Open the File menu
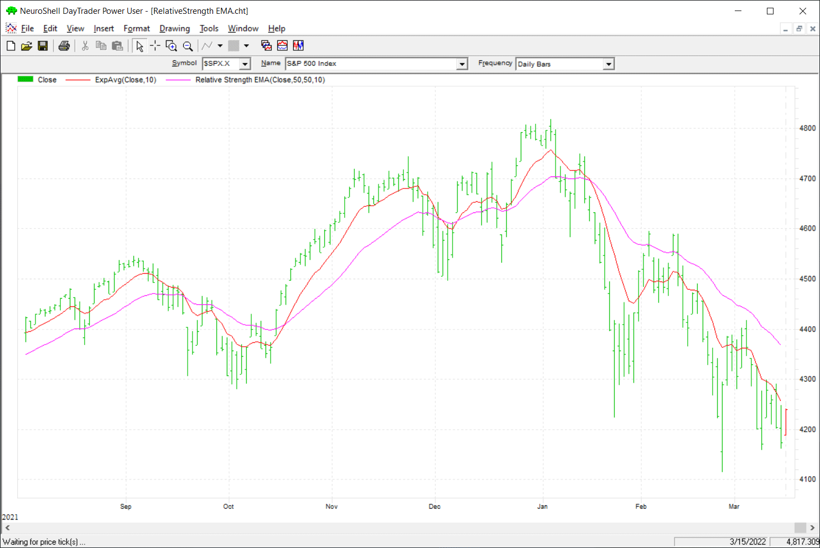Viewport: 820px width, 548px height. (x=28, y=29)
